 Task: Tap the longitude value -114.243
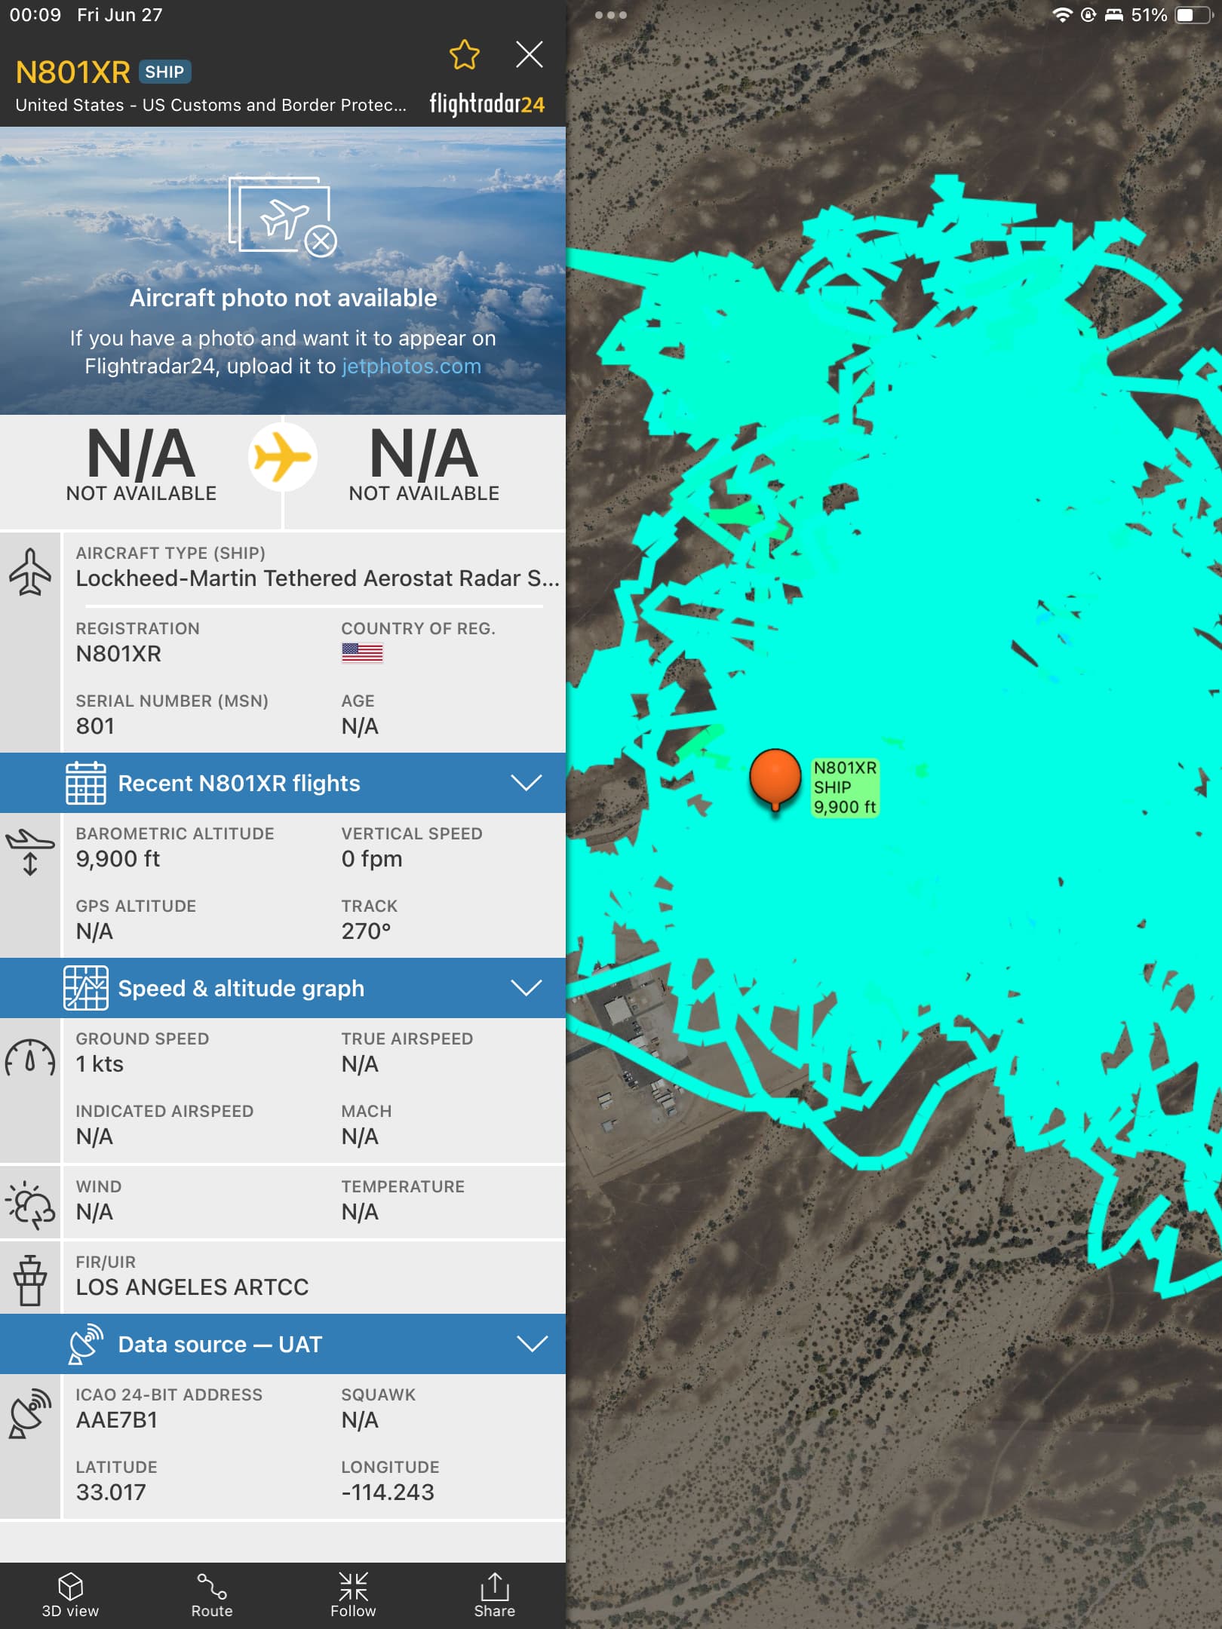(x=388, y=1492)
